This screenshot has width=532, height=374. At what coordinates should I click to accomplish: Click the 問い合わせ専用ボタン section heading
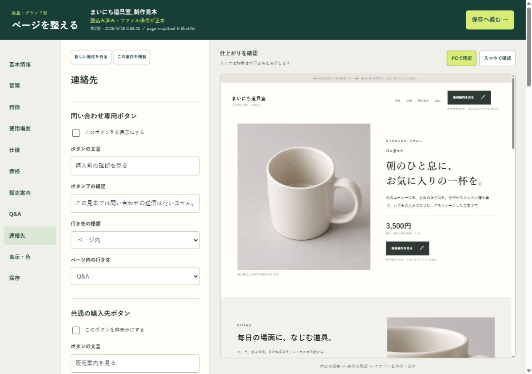click(104, 116)
